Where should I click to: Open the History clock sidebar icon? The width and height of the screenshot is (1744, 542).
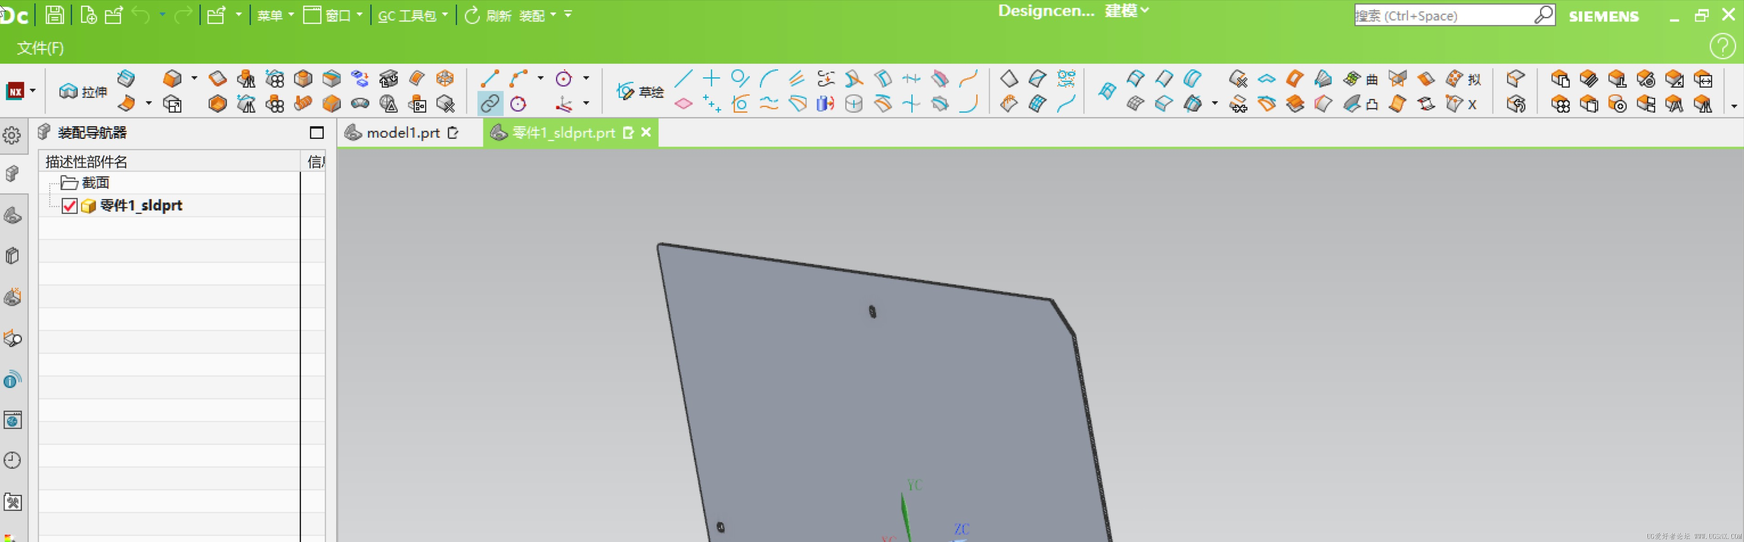[x=12, y=461]
